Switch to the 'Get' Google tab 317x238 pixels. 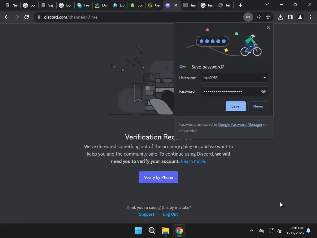pos(154,5)
